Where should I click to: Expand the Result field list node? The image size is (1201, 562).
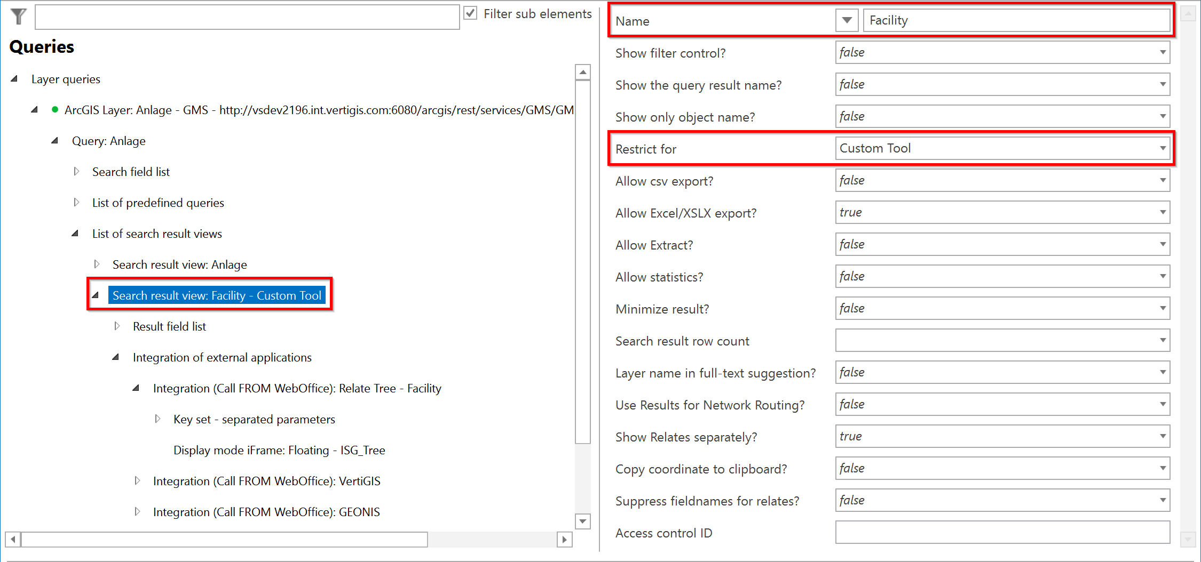117,325
